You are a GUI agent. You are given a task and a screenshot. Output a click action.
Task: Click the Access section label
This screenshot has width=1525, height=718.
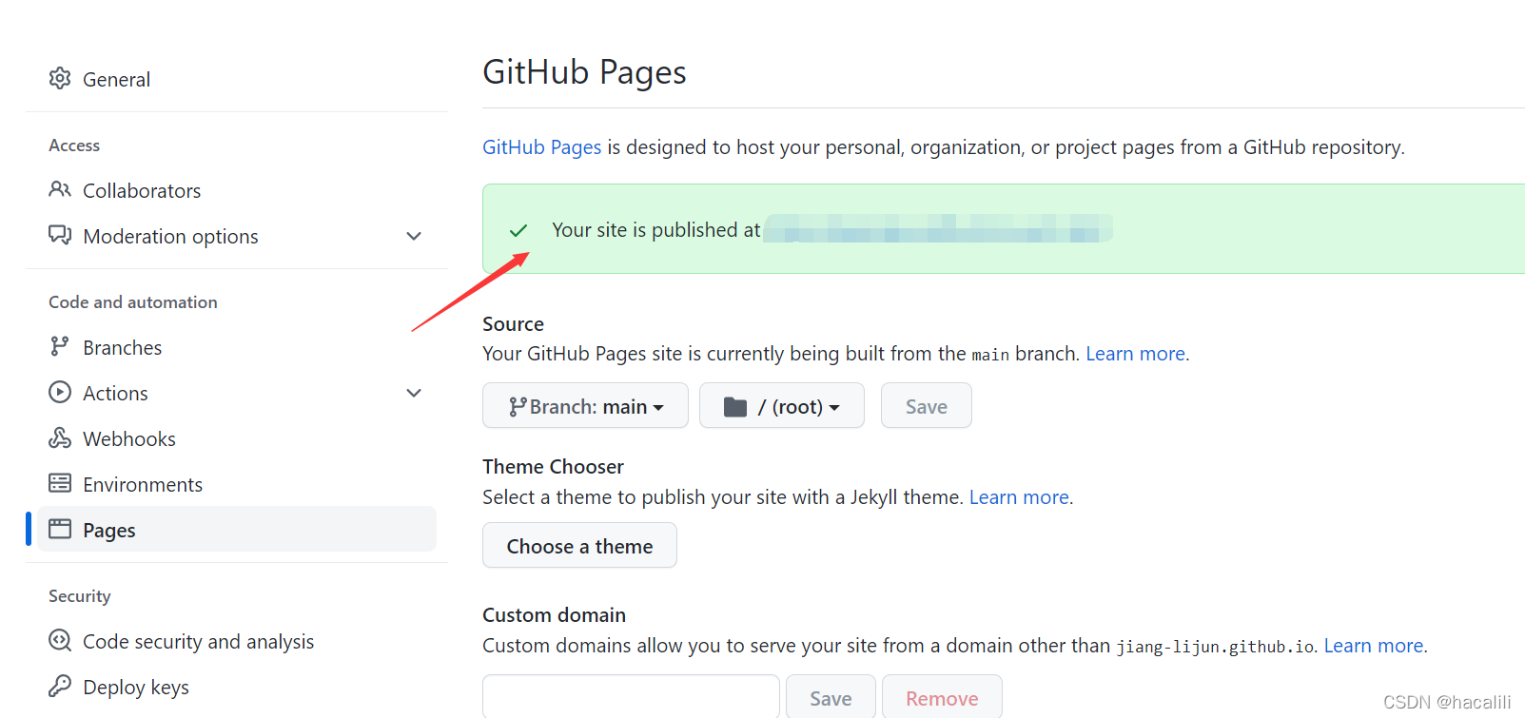tap(74, 146)
